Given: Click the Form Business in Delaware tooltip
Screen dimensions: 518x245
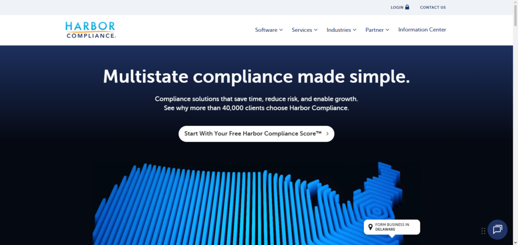Looking at the screenshot, I should click(392, 227).
